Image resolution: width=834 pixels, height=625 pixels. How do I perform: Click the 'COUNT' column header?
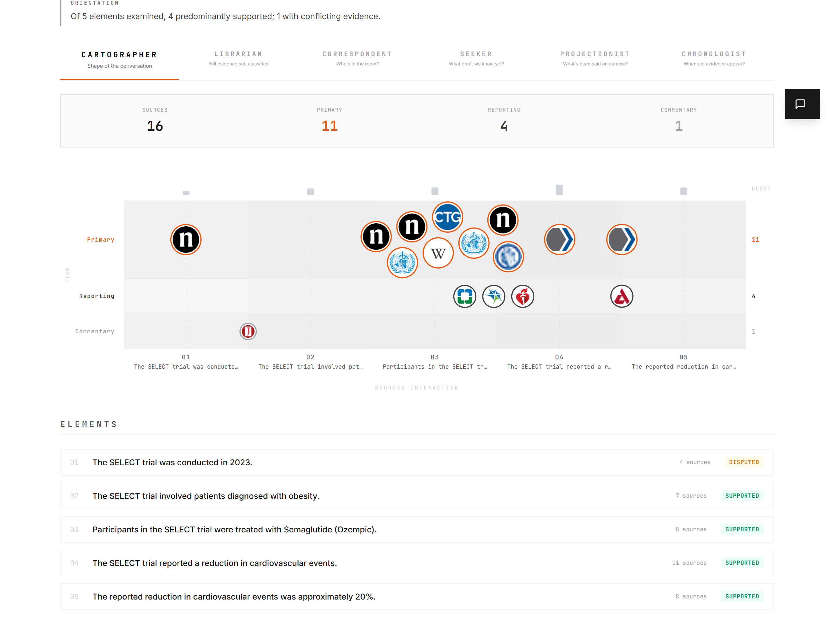tap(761, 189)
